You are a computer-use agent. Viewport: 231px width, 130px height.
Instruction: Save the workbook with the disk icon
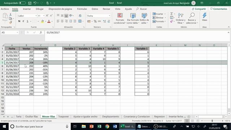click(x=30, y=3)
